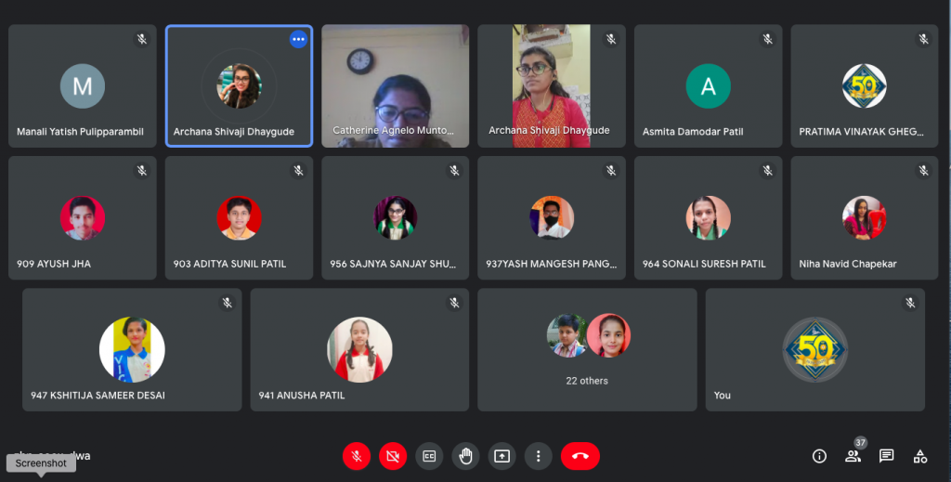Turn on closed captions
Viewport: 951px width, 482px height.
click(x=429, y=456)
